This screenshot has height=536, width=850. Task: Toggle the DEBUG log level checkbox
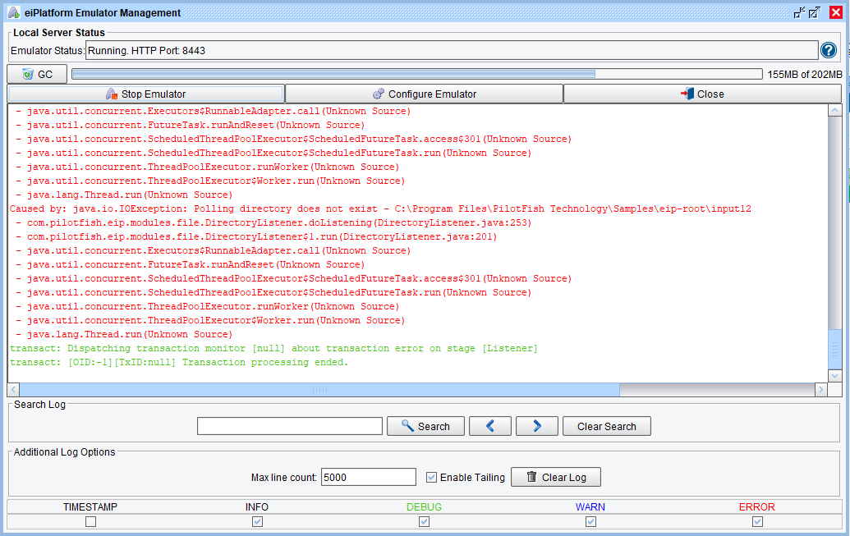coord(424,521)
